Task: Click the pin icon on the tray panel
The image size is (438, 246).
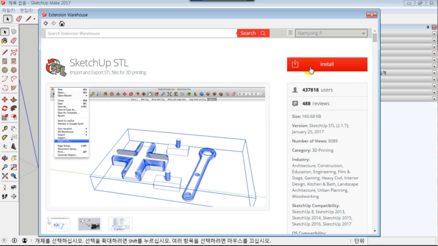Action: [x=428, y=27]
